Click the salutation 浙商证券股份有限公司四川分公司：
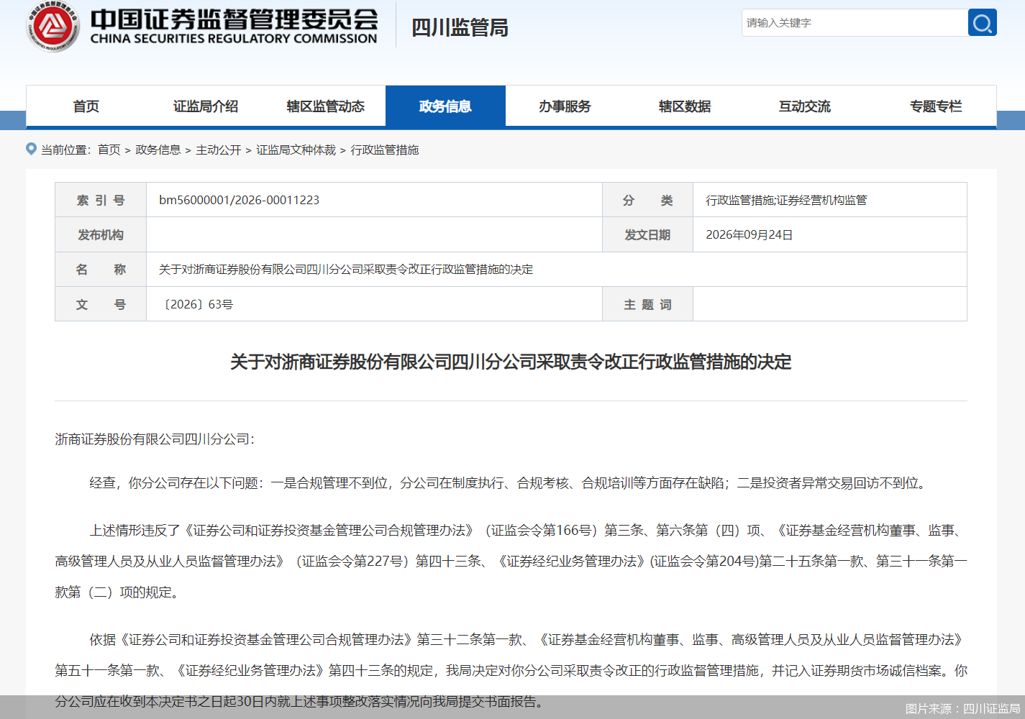1025x719 pixels. tap(155, 439)
